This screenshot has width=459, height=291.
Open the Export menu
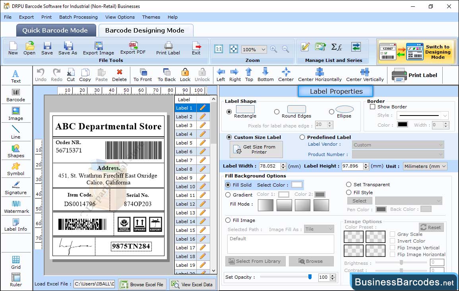pyautogui.click(x=26, y=17)
